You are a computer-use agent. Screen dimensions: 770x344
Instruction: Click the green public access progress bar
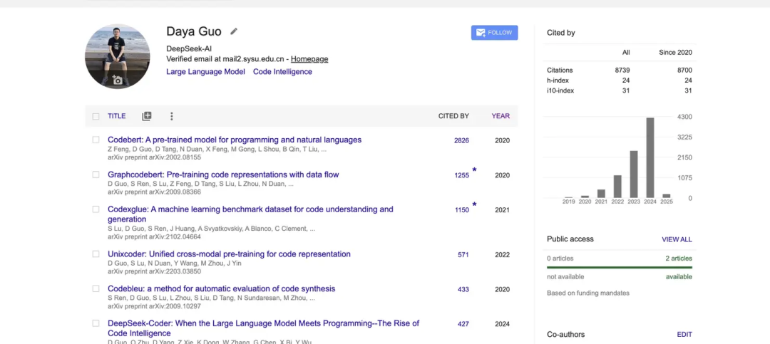619,268
